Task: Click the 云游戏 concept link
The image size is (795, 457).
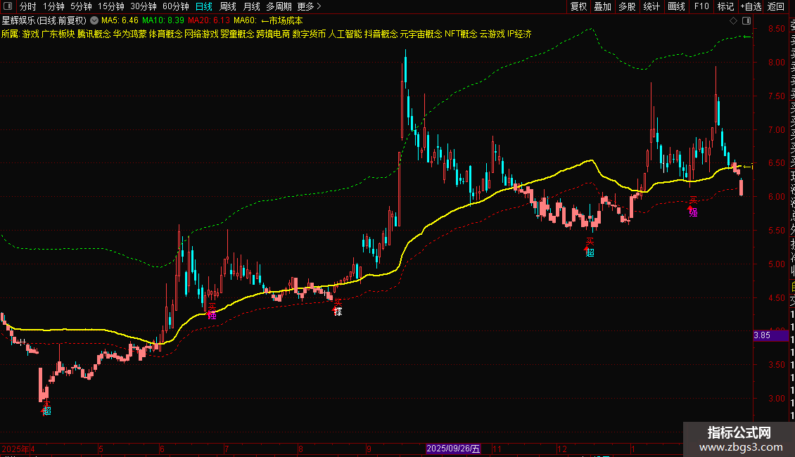Action: (492, 34)
